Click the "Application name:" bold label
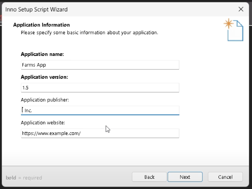This screenshot has height=189, width=252. (42, 54)
